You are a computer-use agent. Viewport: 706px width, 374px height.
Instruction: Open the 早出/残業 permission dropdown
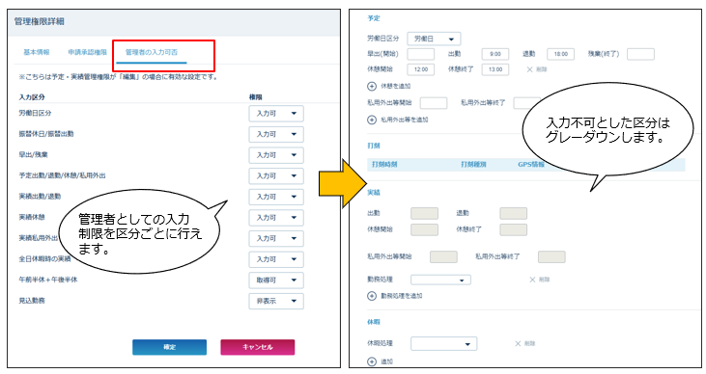tap(276, 155)
